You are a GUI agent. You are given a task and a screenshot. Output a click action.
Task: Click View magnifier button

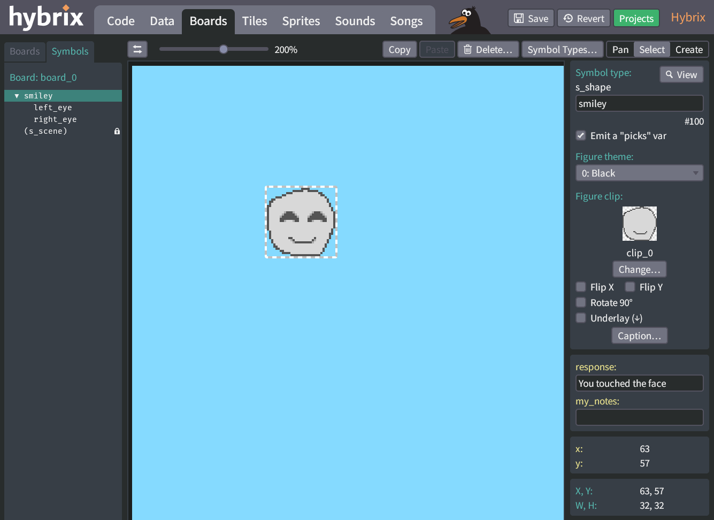tap(681, 74)
